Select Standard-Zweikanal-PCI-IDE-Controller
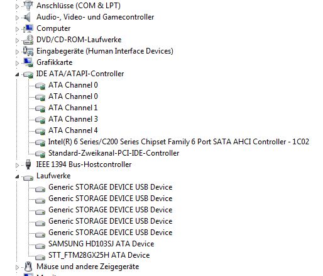 [x=114, y=153]
